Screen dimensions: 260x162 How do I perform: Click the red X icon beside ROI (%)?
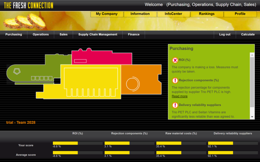pyautogui.click(x=175, y=60)
